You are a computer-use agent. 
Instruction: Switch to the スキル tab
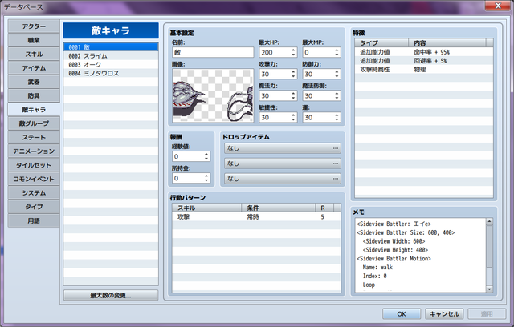click(34, 54)
